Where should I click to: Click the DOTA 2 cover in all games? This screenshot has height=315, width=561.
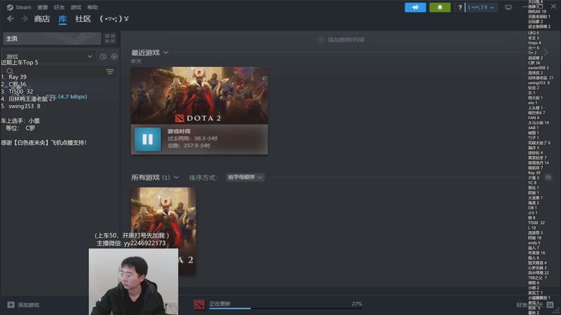tap(163, 231)
